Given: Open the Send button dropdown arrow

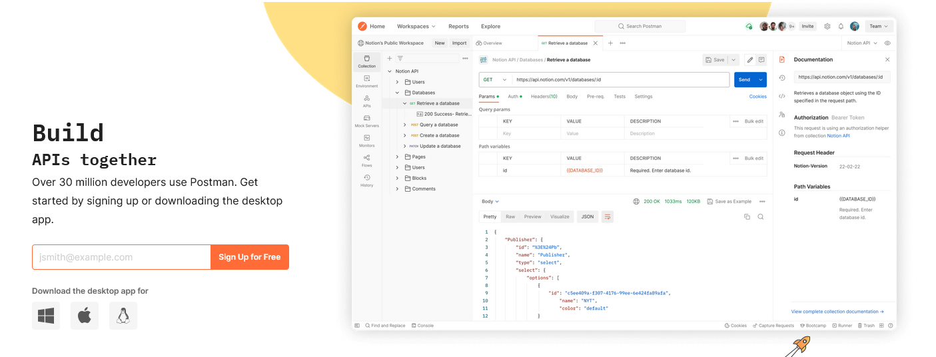Looking at the screenshot, I should (761, 79).
